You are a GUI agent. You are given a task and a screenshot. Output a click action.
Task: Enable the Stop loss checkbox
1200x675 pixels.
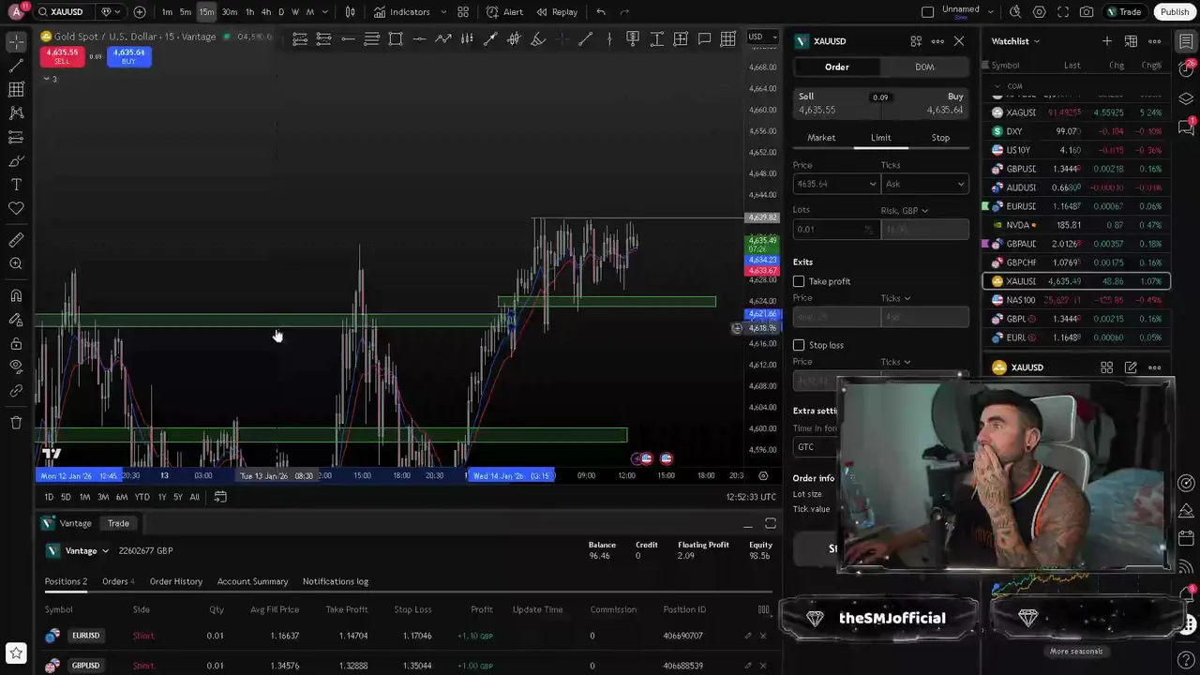coord(799,345)
